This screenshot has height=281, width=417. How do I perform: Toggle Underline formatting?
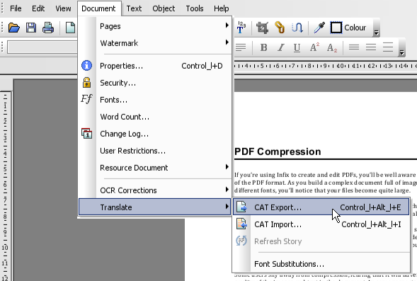pos(297,48)
